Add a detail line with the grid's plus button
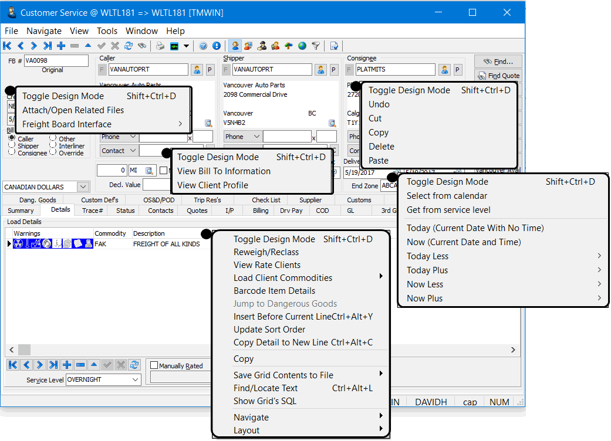The image size is (611, 441). (66, 365)
